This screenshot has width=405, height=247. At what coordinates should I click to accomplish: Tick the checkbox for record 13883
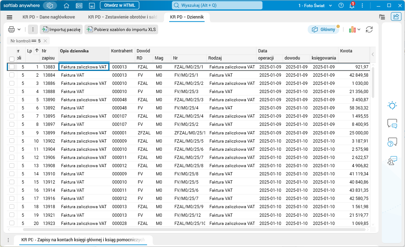coord(12,67)
